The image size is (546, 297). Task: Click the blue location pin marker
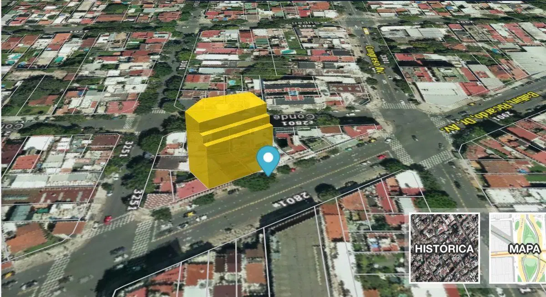tap(268, 161)
